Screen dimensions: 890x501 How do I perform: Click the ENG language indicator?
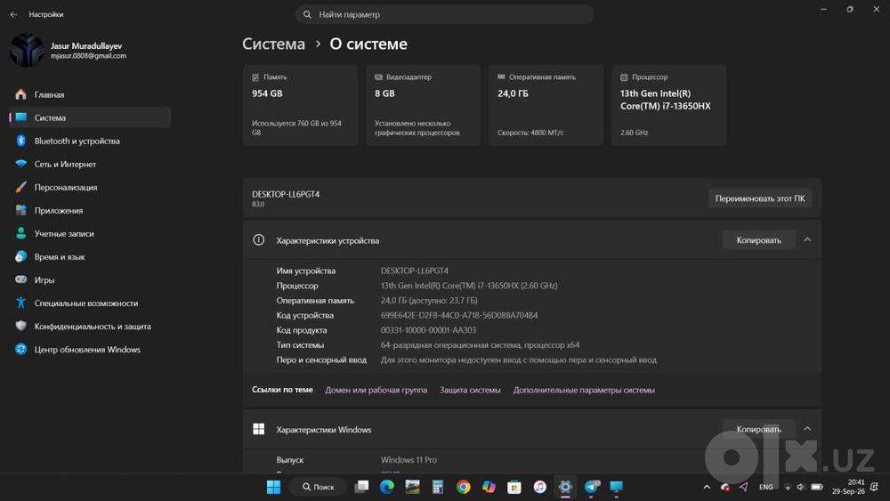pyautogui.click(x=765, y=487)
